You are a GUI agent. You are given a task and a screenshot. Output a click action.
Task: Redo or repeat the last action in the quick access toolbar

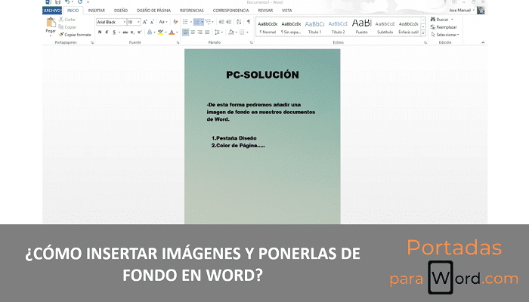click(80, 2)
